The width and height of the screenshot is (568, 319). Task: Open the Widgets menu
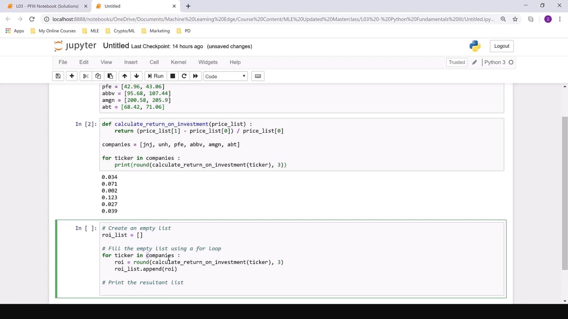208,62
